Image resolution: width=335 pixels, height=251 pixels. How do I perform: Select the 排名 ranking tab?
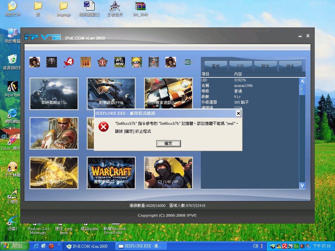[291, 66]
